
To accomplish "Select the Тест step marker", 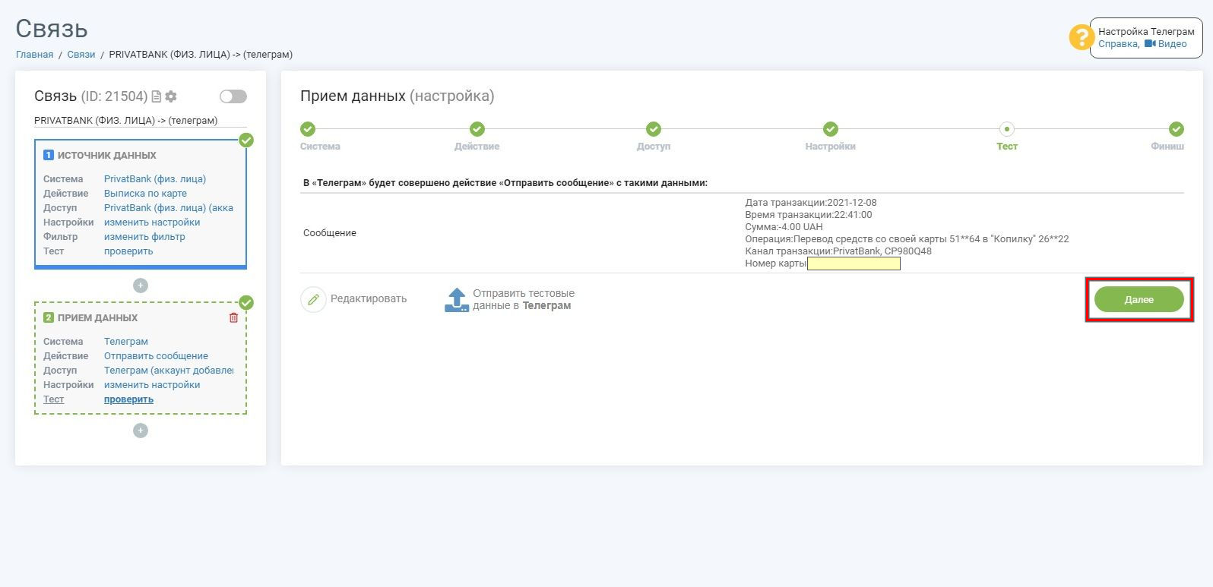I will 1007,129.
